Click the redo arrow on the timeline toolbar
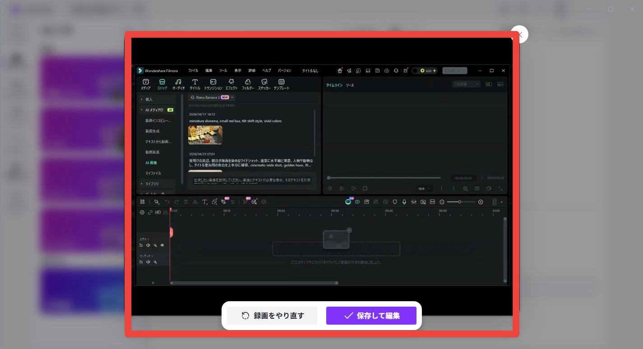Image resolution: width=643 pixels, height=349 pixels. point(176,202)
